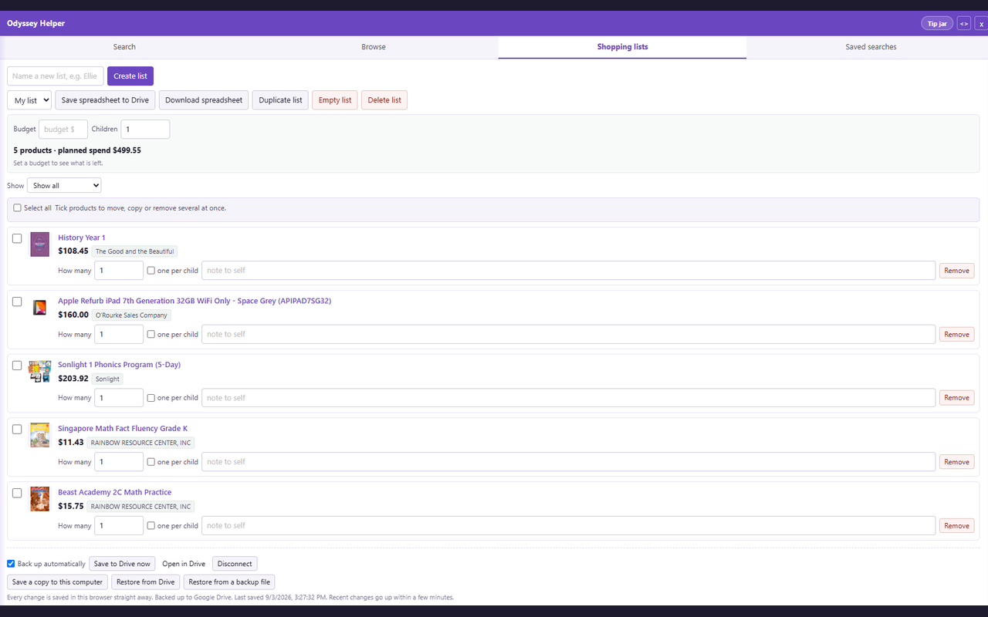Screen dimensions: 988x617
Task: Tick the Beast Academy 2C selection checkbox
Action: coord(17,493)
